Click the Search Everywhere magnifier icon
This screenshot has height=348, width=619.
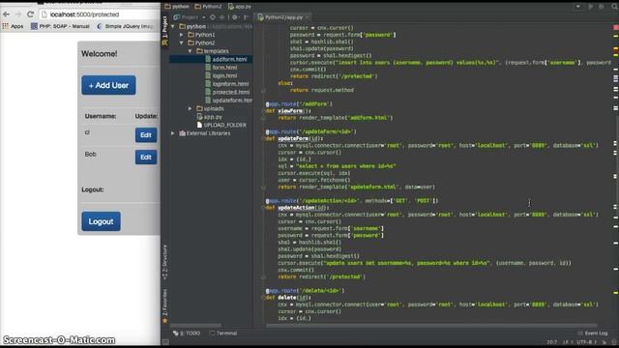pos(614,7)
